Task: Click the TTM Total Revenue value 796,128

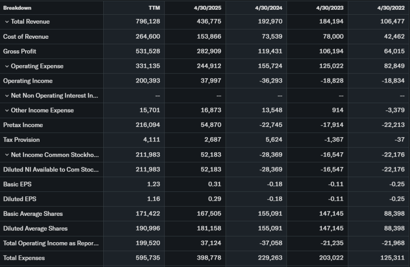Action: pyautogui.click(x=148, y=22)
